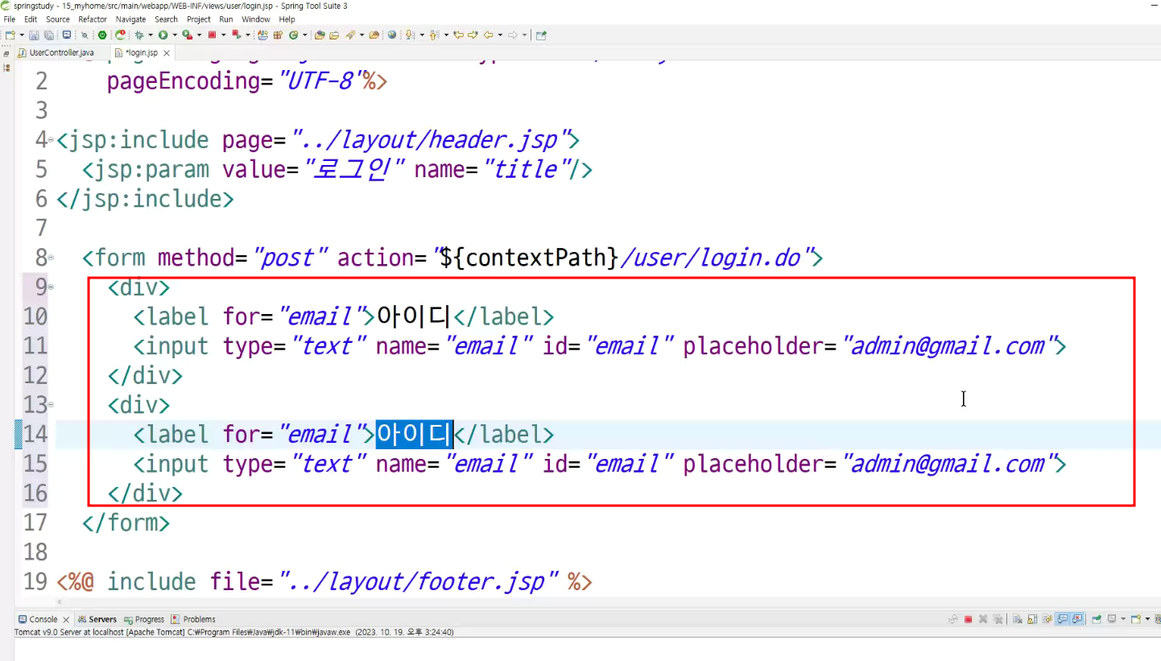Run the application with green play icon
This screenshot has width=1161, height=661.
coord(163,35)
